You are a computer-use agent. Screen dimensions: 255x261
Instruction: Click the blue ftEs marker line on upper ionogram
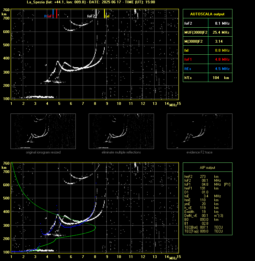tap(53, 14)
